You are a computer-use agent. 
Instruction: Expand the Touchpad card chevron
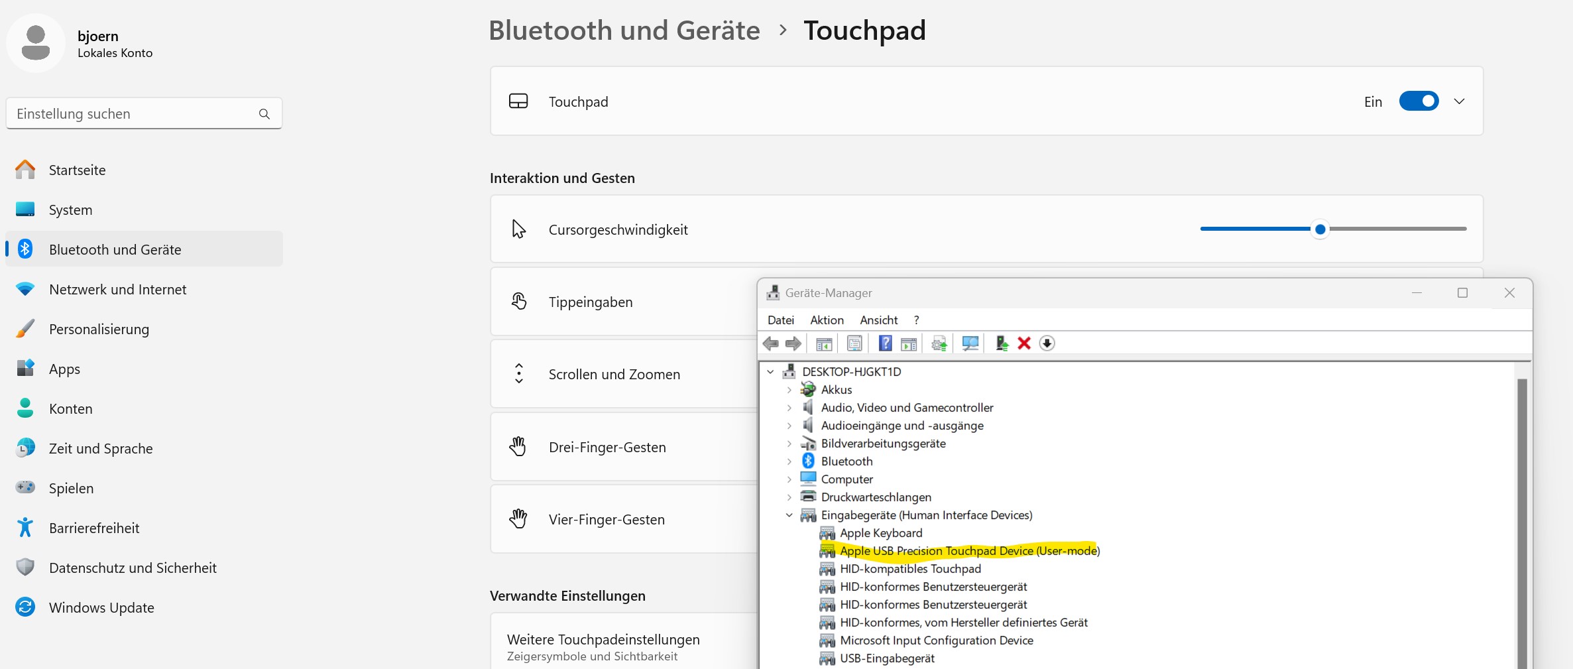[x=1459, y=101]
